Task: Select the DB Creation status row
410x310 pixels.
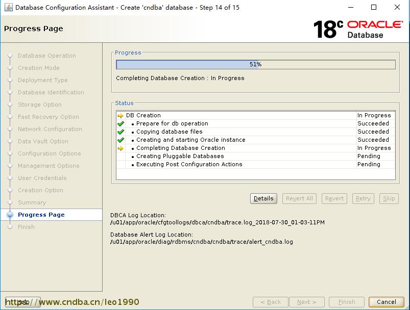Action: [x=256, y=115]
